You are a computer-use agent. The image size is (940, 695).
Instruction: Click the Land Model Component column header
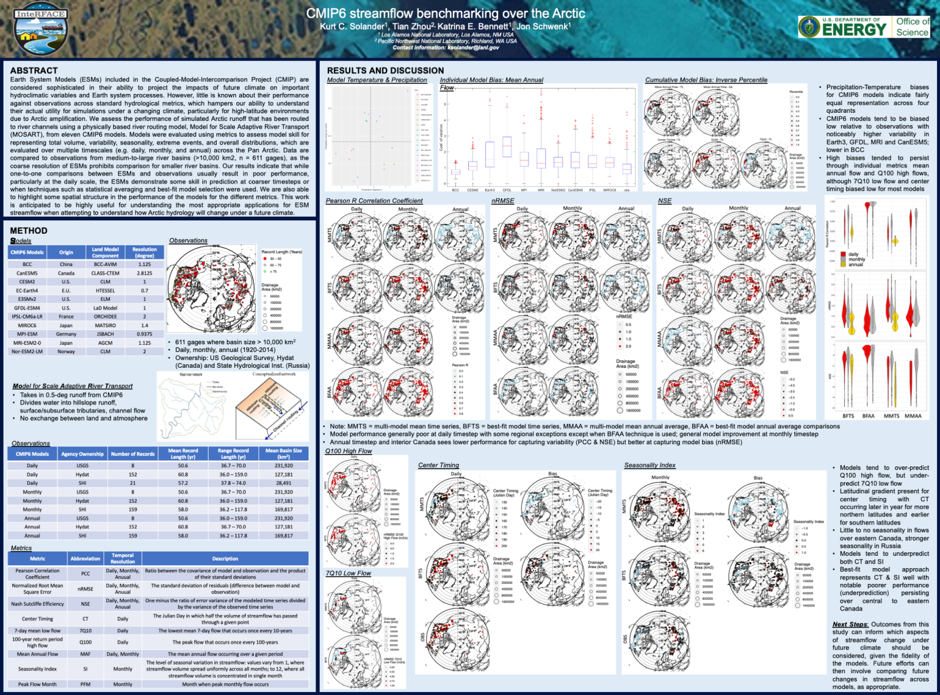[105, 253]
